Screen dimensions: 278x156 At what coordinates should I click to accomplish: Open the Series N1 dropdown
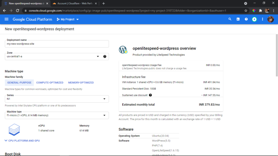point(57,99)
